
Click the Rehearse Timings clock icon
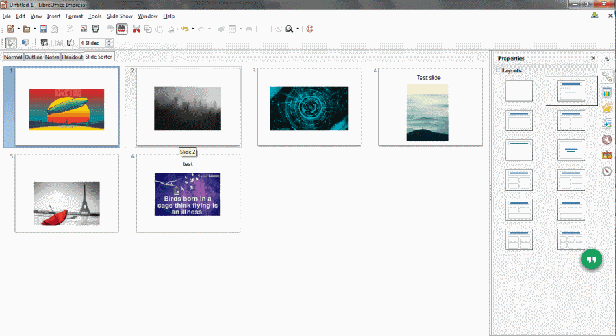(x=44, y=43)
